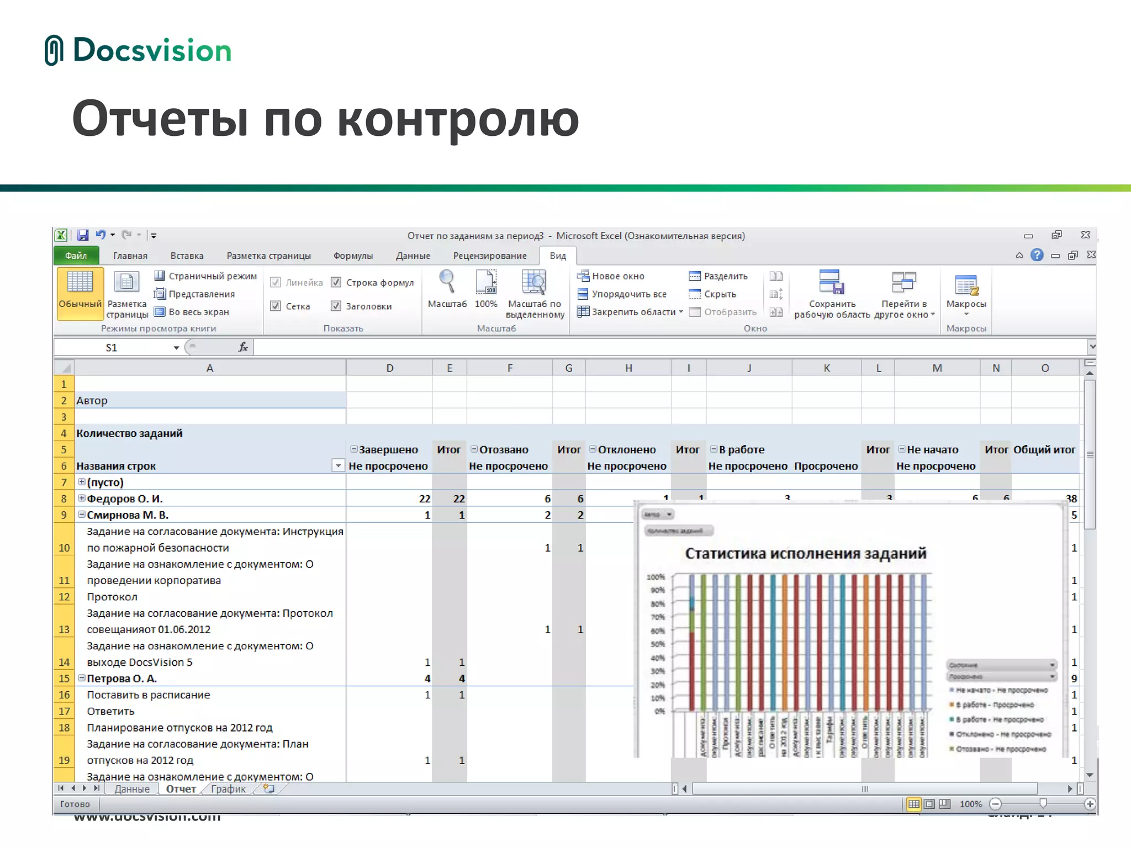Click zoom out minus button
The image size is (1131, 848).
996,804
